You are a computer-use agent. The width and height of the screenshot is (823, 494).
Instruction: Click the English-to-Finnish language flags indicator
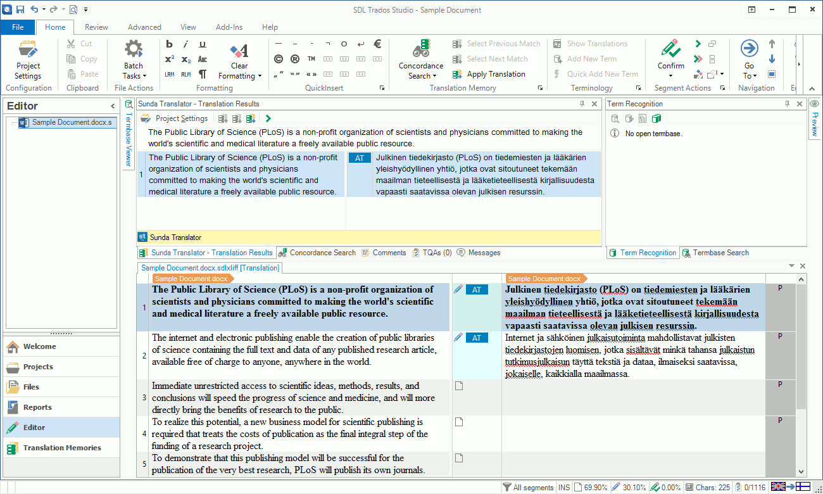[x=790, y=487]
